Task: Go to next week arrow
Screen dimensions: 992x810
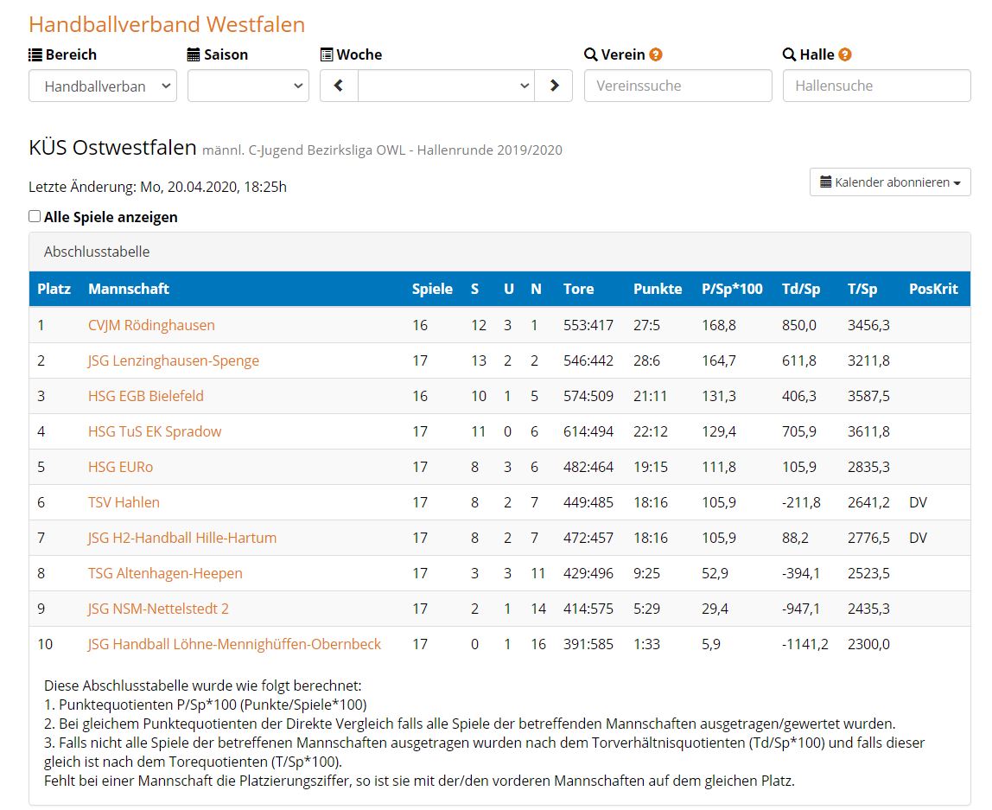Action: point(554,86)
